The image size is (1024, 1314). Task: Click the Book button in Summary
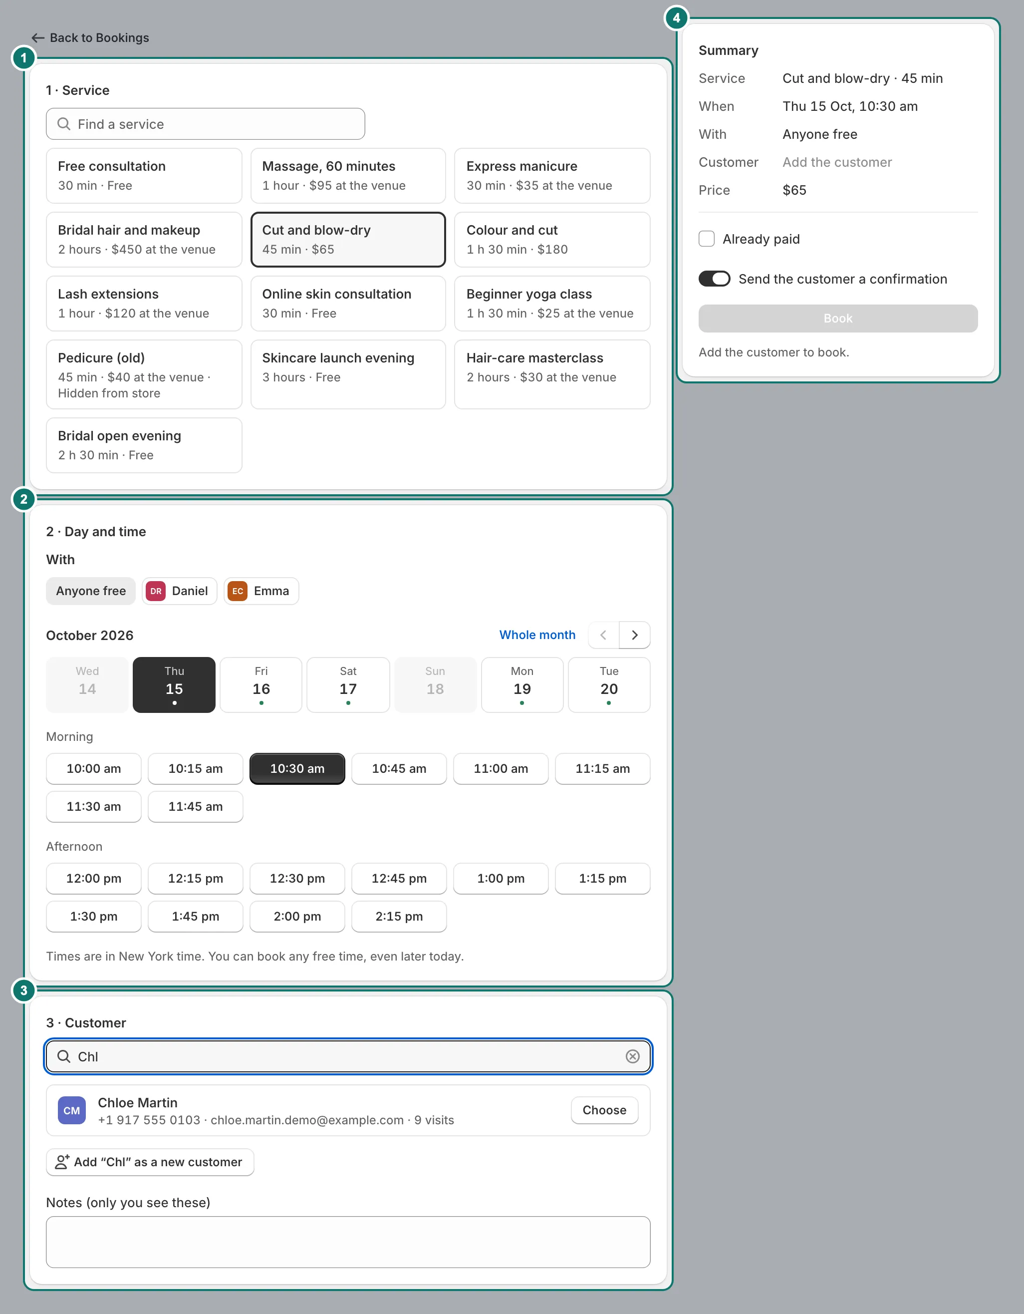point(837,319)
